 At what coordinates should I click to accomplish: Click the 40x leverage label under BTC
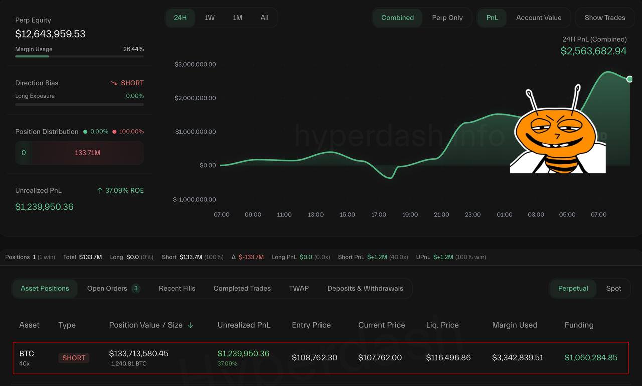click(x=24, y=363)
